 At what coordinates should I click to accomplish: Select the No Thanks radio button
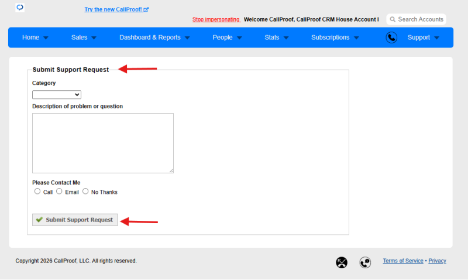click(85, 191)
